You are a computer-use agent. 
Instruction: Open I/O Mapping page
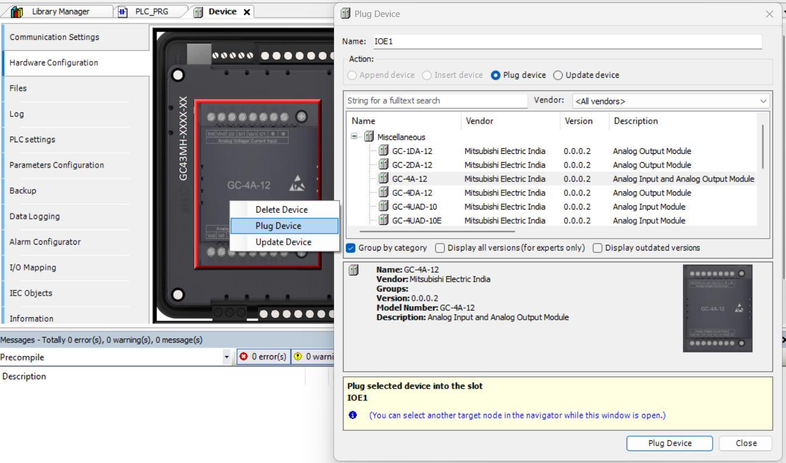tap(76, 267)
